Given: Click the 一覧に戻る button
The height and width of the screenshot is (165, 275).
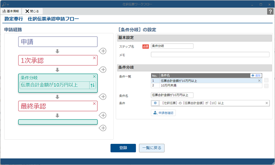Looking at the screenshot, I should point(152,148).
